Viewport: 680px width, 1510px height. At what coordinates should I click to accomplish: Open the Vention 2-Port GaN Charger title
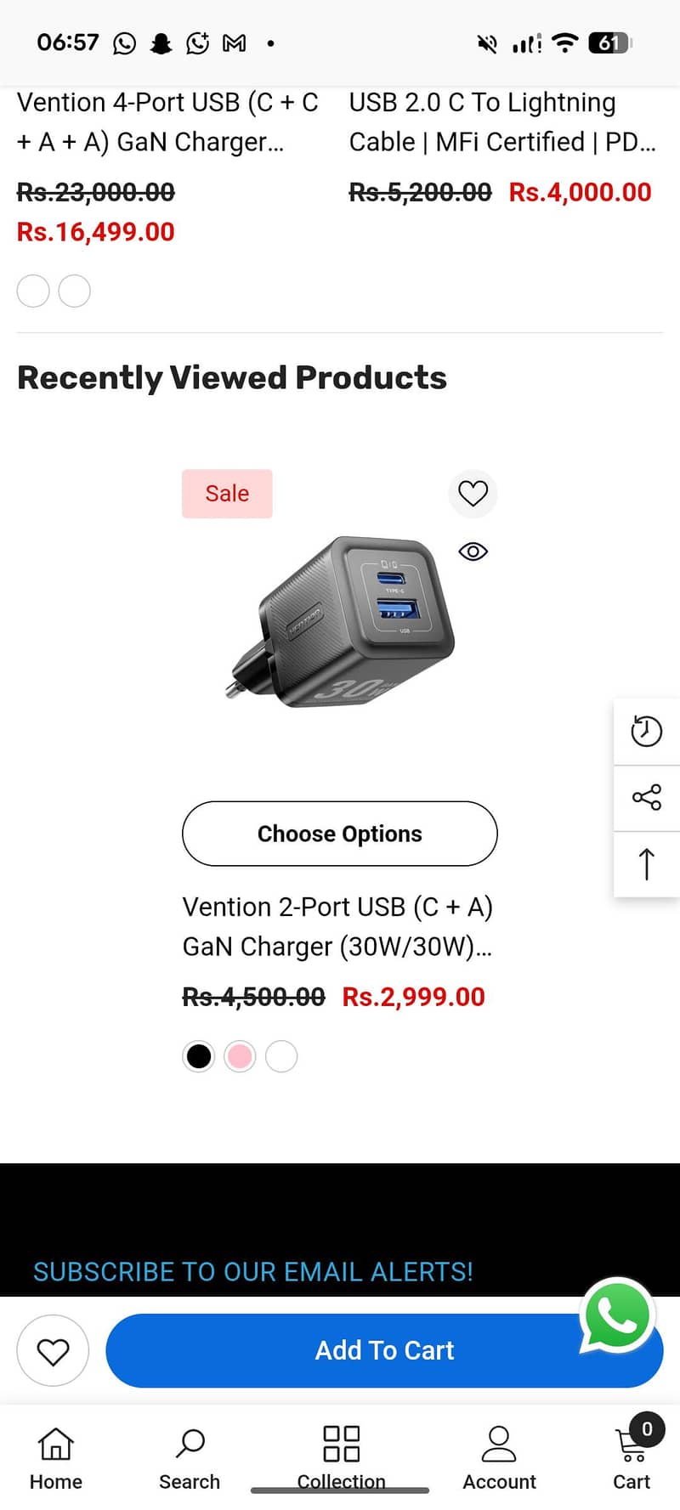[337, 926]
